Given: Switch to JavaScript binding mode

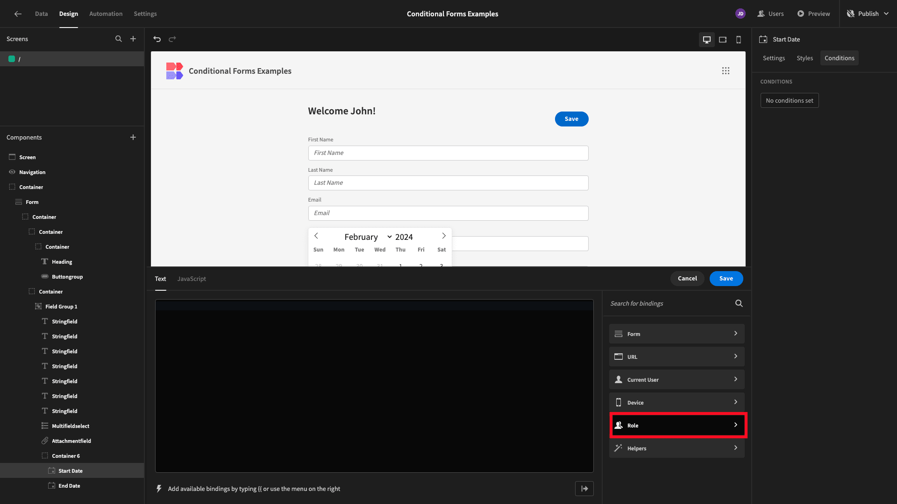Looking at the screenshot, I should click(x=192, y=279).
